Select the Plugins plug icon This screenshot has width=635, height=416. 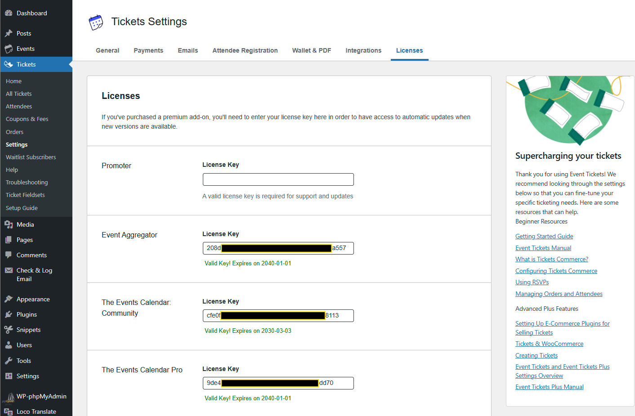[9, 314]
